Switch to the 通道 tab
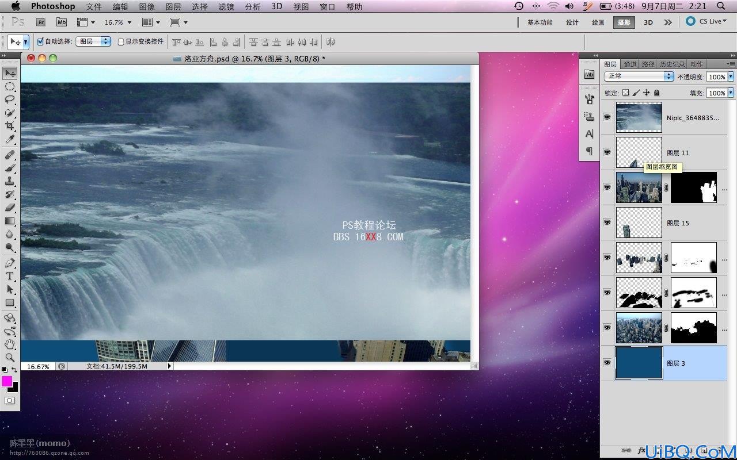 coord(630,64)
